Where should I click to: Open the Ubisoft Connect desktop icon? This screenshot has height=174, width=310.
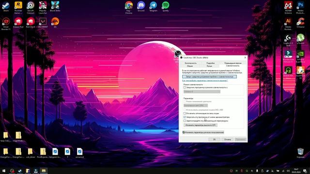coord(31,8)
